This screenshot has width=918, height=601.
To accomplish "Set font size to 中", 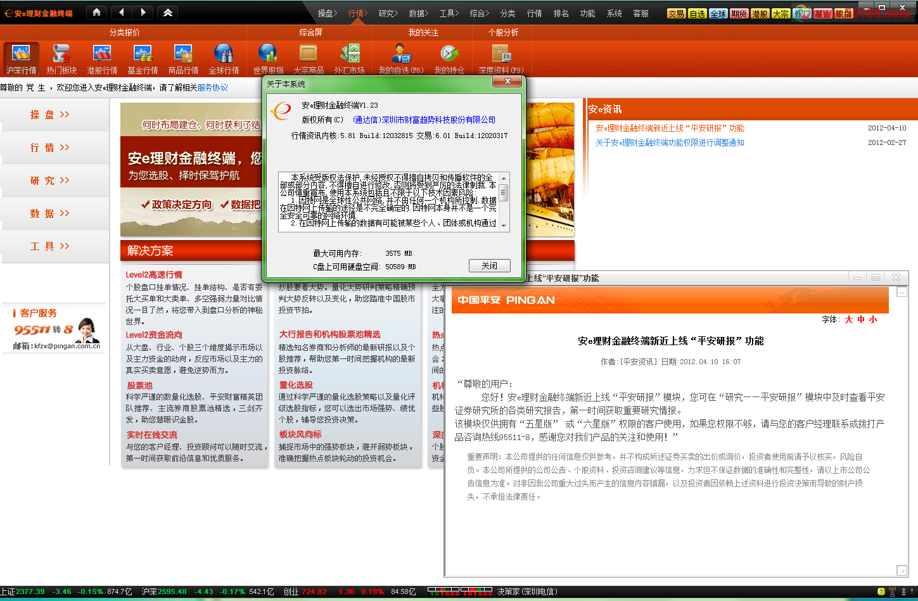I will click(861, 319).
